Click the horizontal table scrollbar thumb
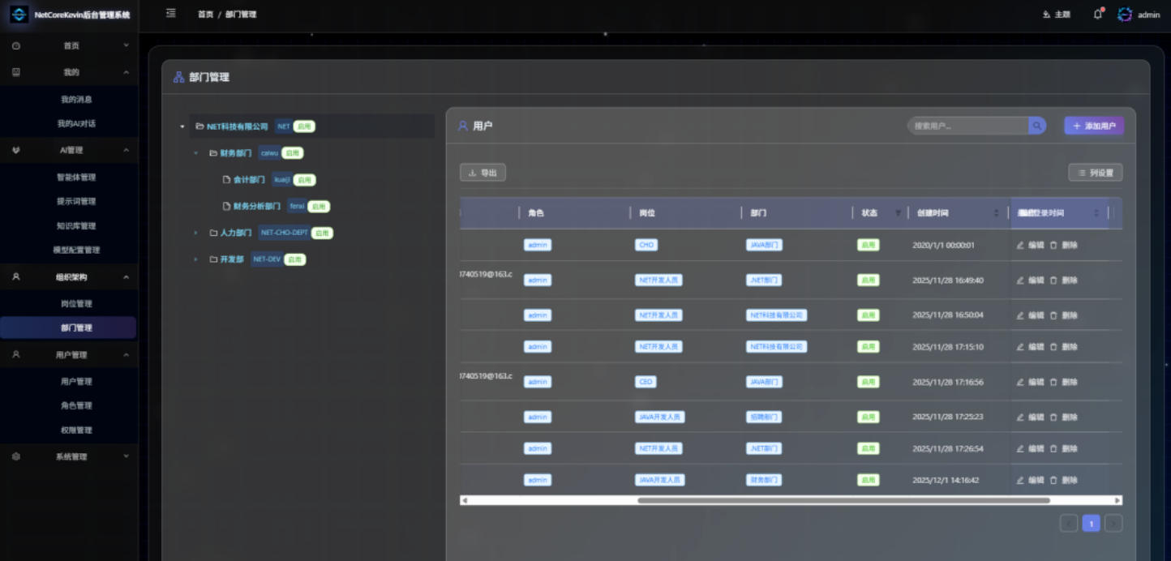Image resolution: width=1171 pixels, height=561 pixels. [x=843, y=500]
